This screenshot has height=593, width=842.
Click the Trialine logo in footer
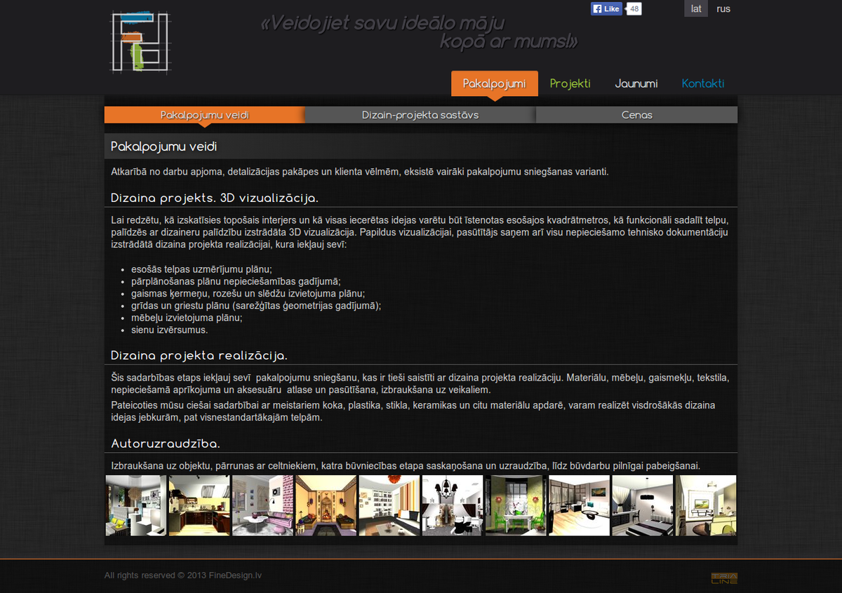point(724,578)
